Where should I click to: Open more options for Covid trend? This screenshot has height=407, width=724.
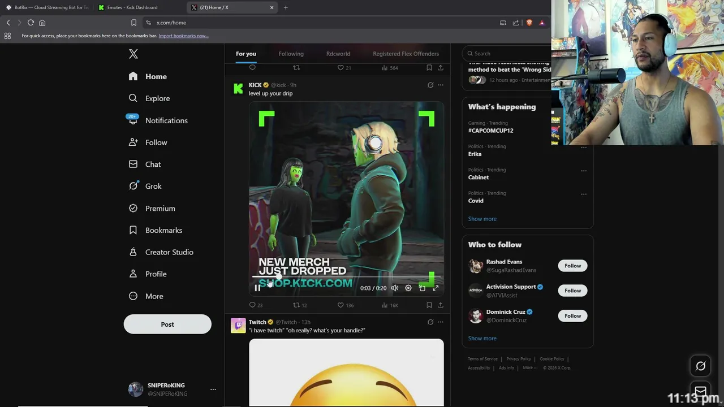(583, 194)
